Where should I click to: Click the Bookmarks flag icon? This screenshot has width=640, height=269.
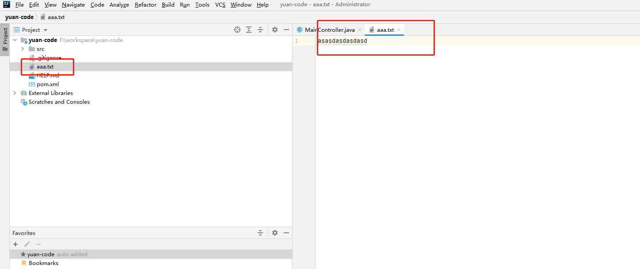pos(24,263)
